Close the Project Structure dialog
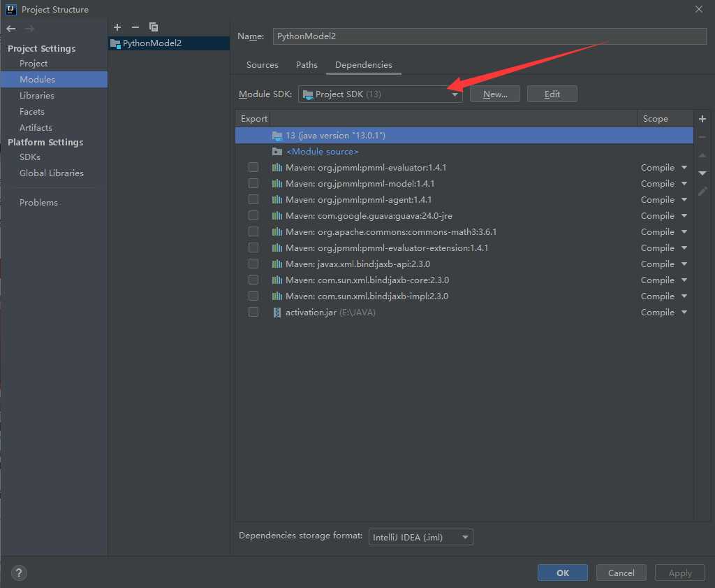715x588 pixels. (x=698, y=9)
